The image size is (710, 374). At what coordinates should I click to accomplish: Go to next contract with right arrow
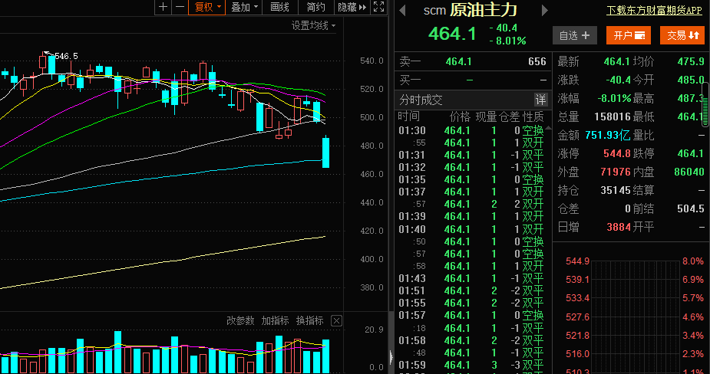tap(545, 10)
